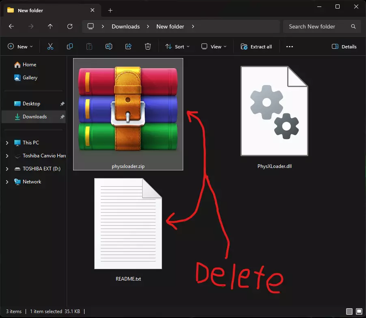Open the See more ellipsis menu
366x318 pixels.
coord(290,47)
